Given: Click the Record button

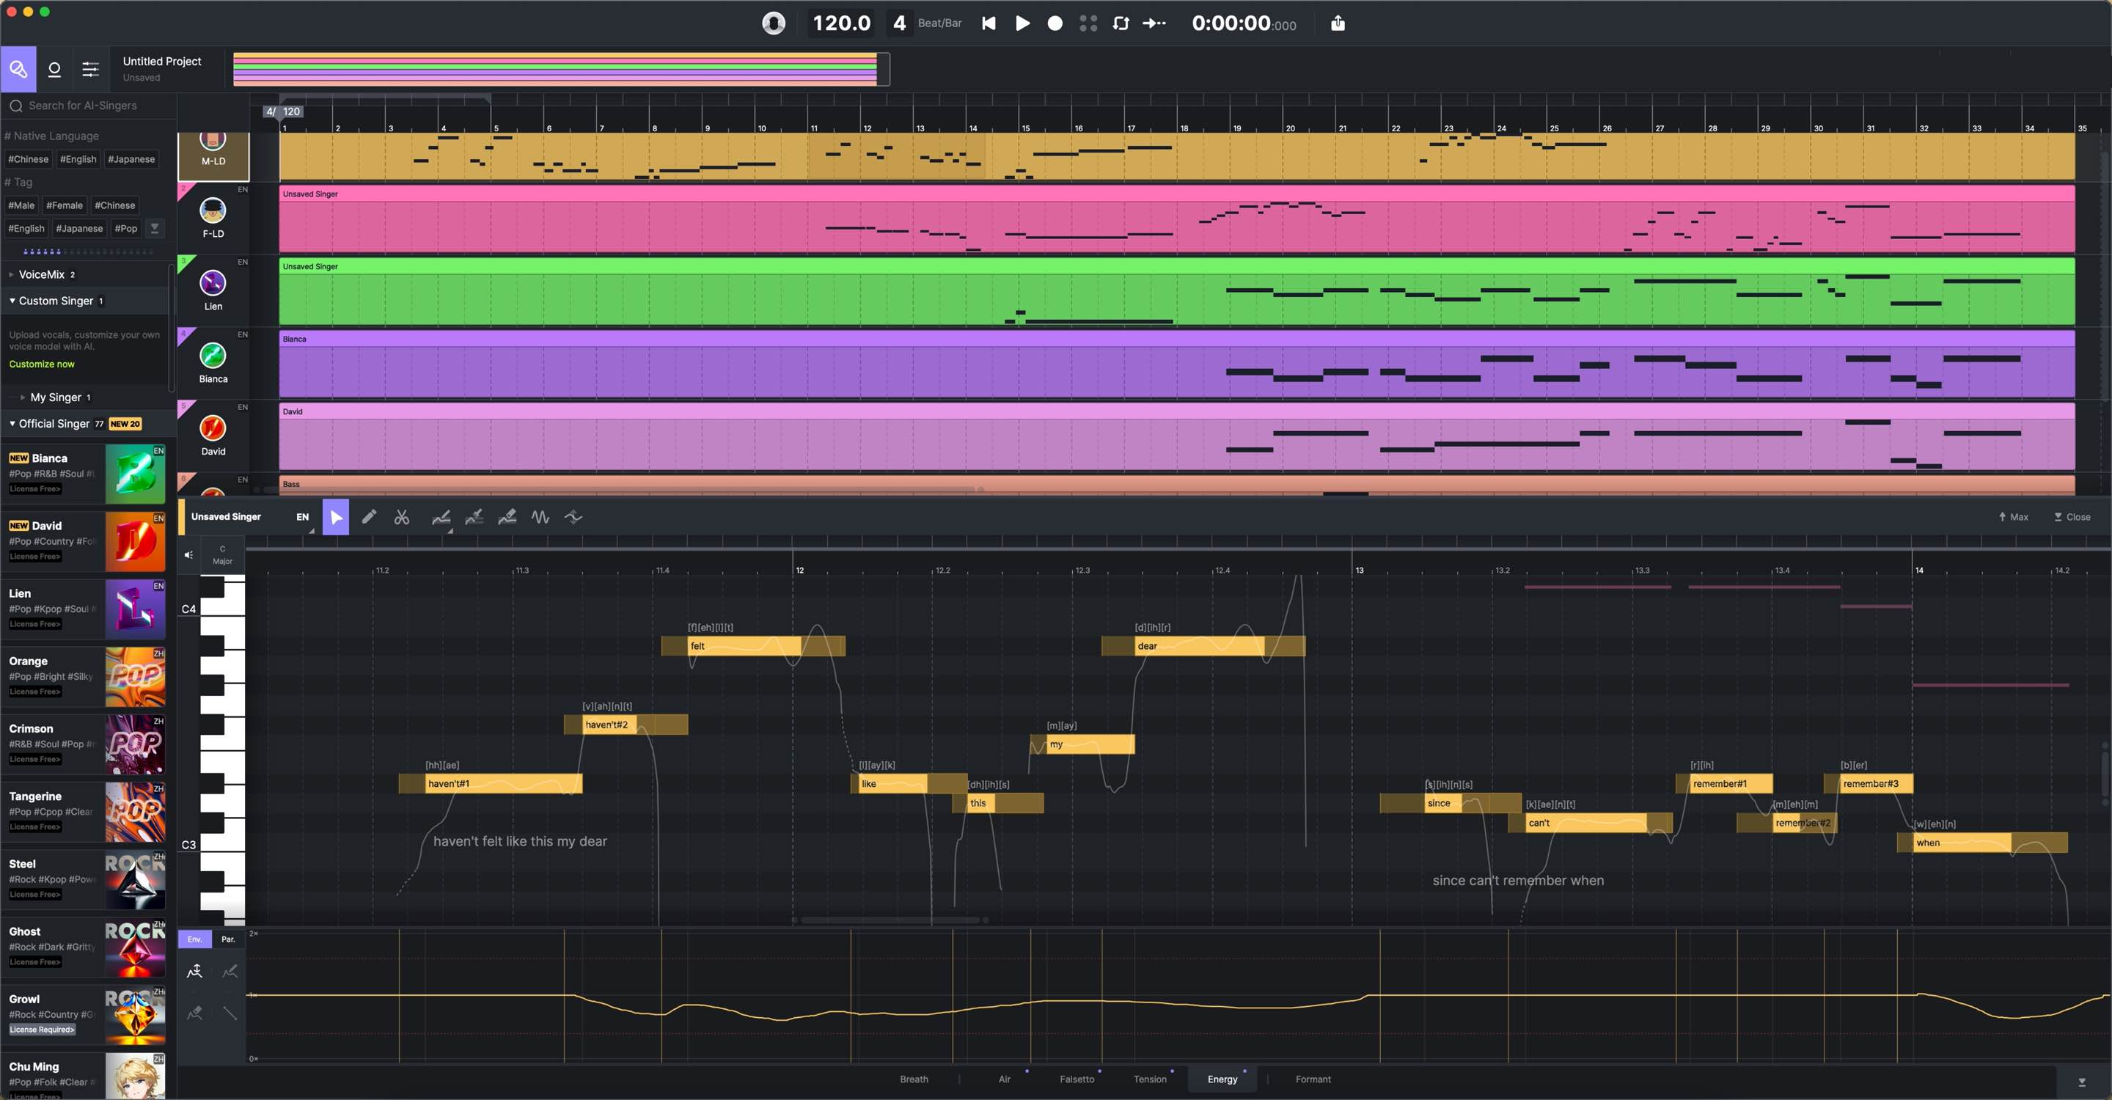Looking at the screenshot, I should pyautogui.click(x=1055, y=23).
